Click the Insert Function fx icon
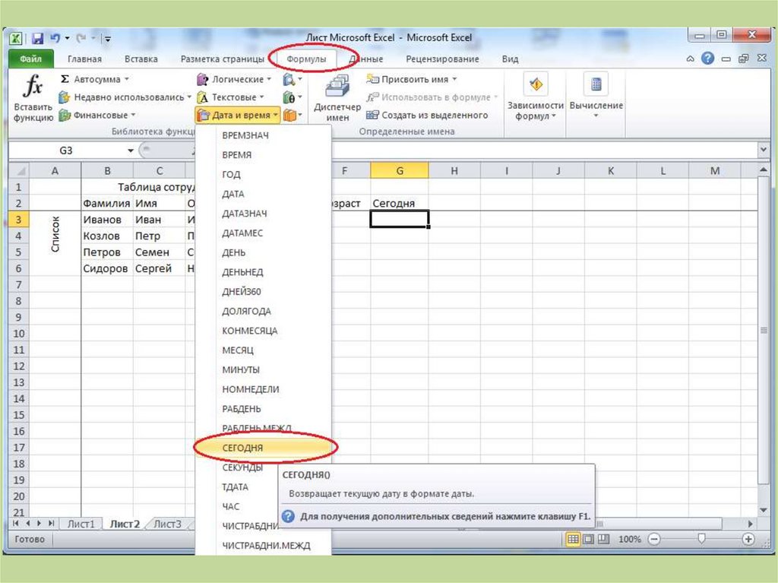The height and width of the screenshot is (583, 778). pos(33,88)
